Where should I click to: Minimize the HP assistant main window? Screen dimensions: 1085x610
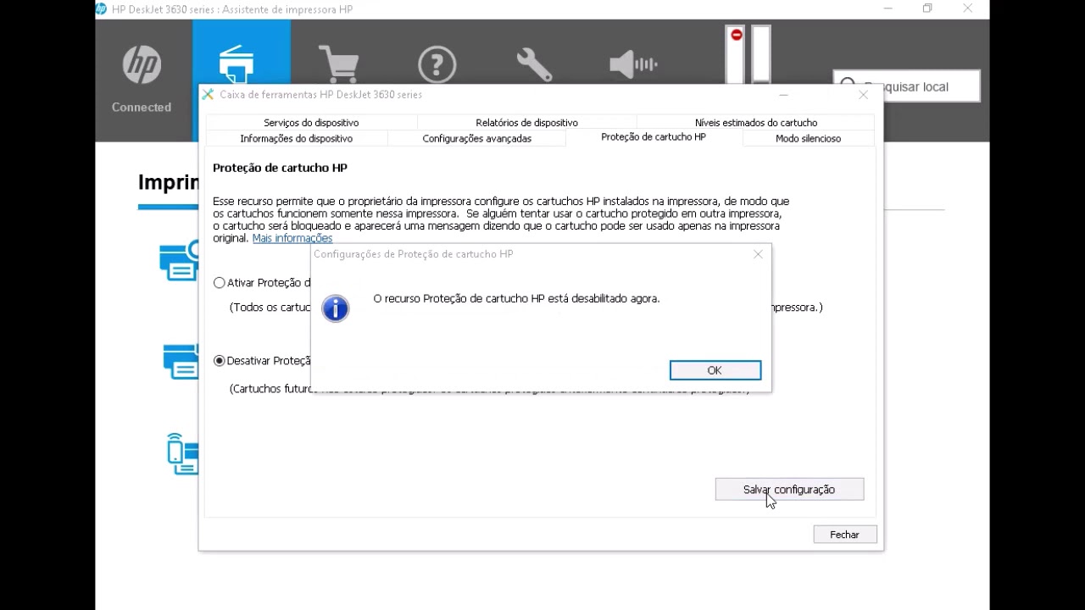[x=887, y=9]
